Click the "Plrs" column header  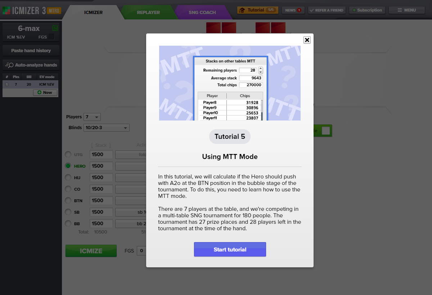tap(16, 77)
